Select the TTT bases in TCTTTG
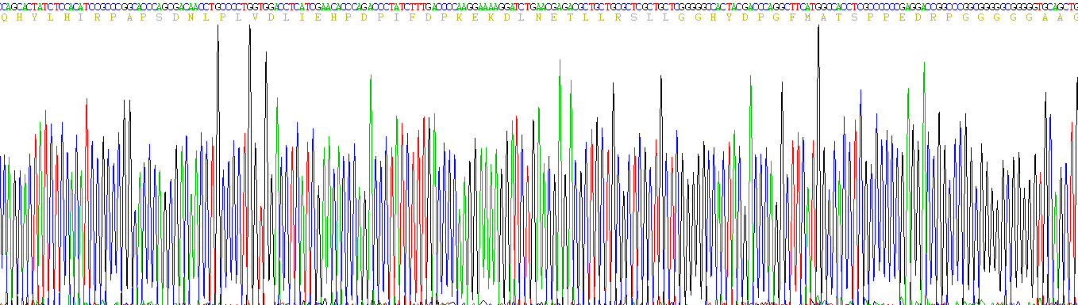This screenshot has height=305, width=1078. [x=418, y=7]
